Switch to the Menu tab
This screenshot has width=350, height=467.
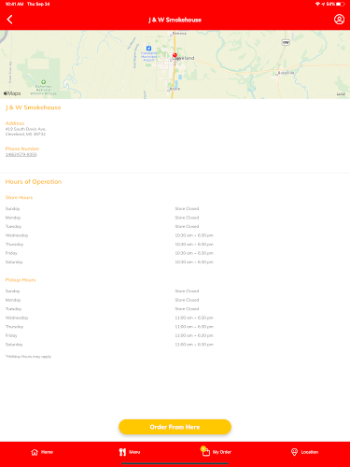[130, 452]
